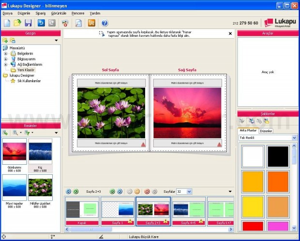Switch to the Düzenler tab
This screenshot has width=300, height=241.
pos(266,131)
